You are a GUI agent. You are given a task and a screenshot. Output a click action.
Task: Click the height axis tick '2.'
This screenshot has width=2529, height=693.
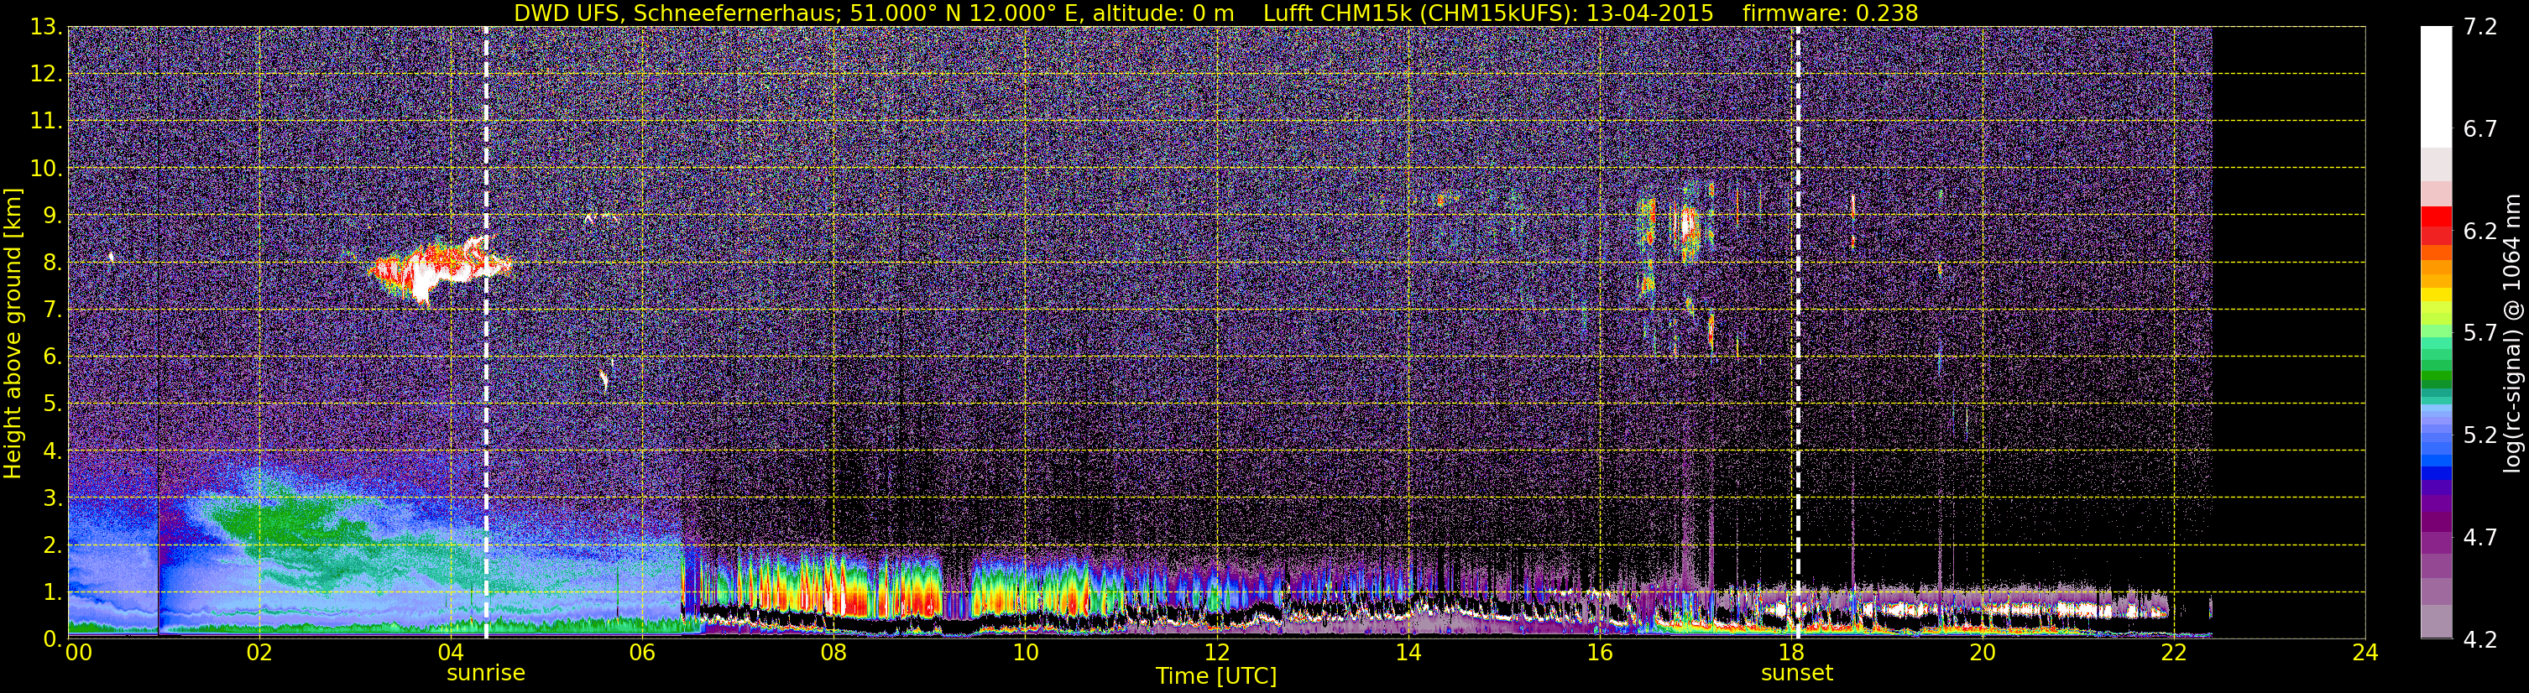[x=53, y=546]
